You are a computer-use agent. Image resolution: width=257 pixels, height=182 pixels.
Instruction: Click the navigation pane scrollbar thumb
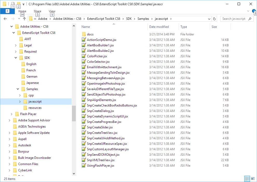coord(74,113)
